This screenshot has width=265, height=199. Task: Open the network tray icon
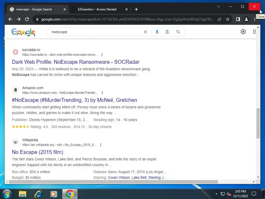pyautogui.click(x=223, y=194)
